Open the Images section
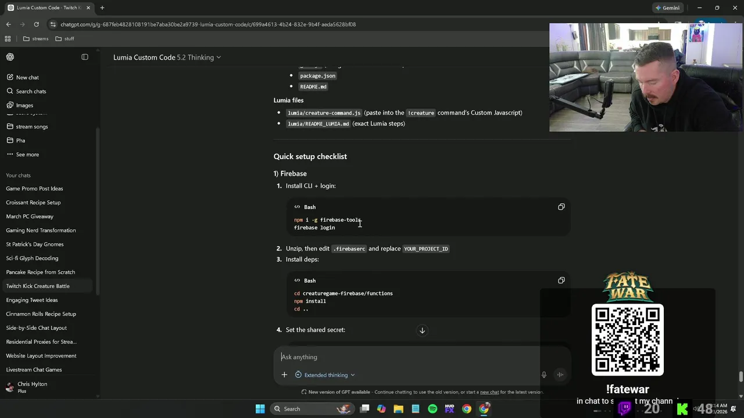The image size is (744, 418). (24, 105)
